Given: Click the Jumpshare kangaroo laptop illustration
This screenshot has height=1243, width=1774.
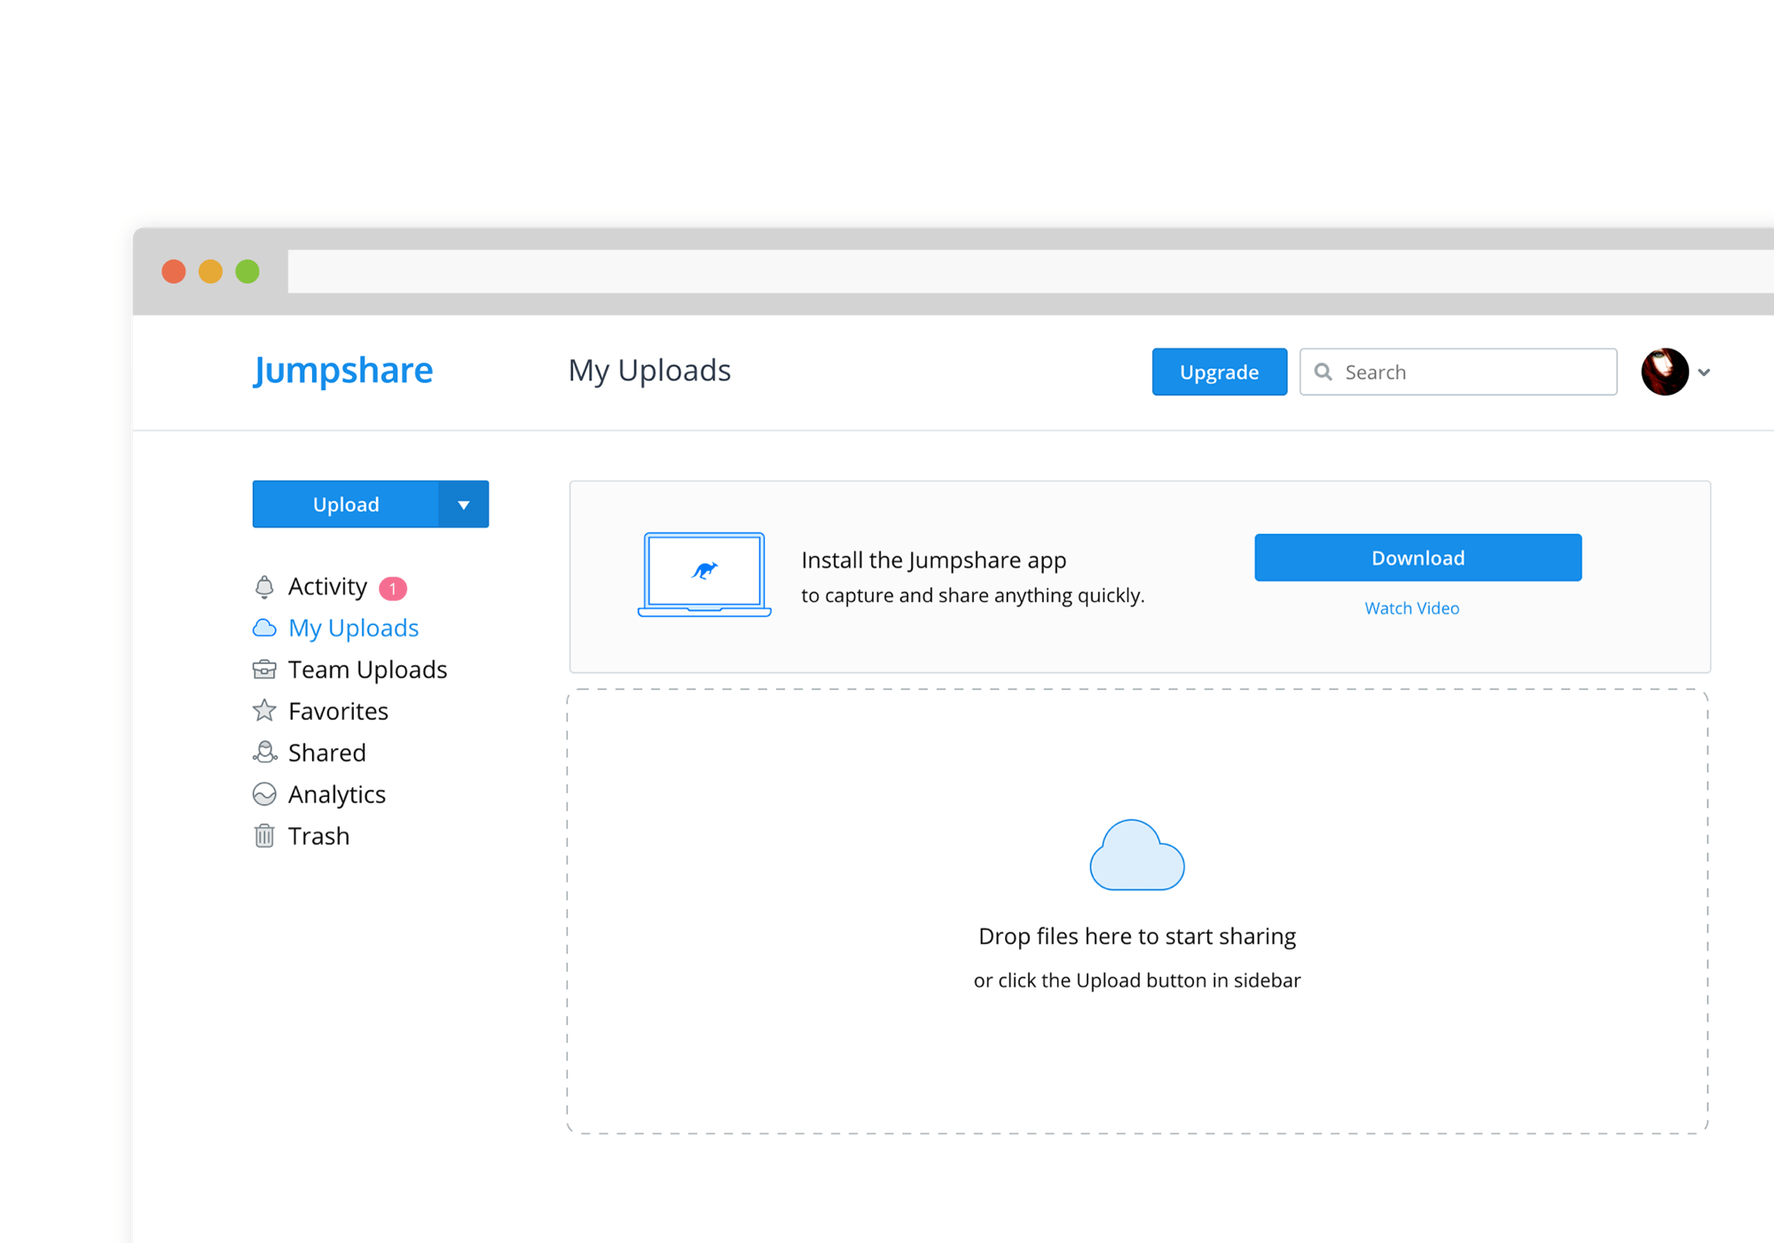Looking at the screenshot, I should click(704, 575).
